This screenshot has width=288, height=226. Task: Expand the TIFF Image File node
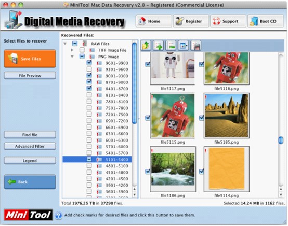click(72, 50)
